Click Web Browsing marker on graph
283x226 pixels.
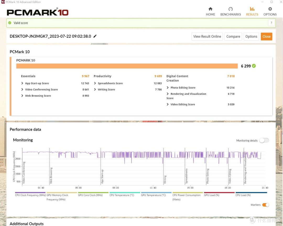click(x=51, y=175)
